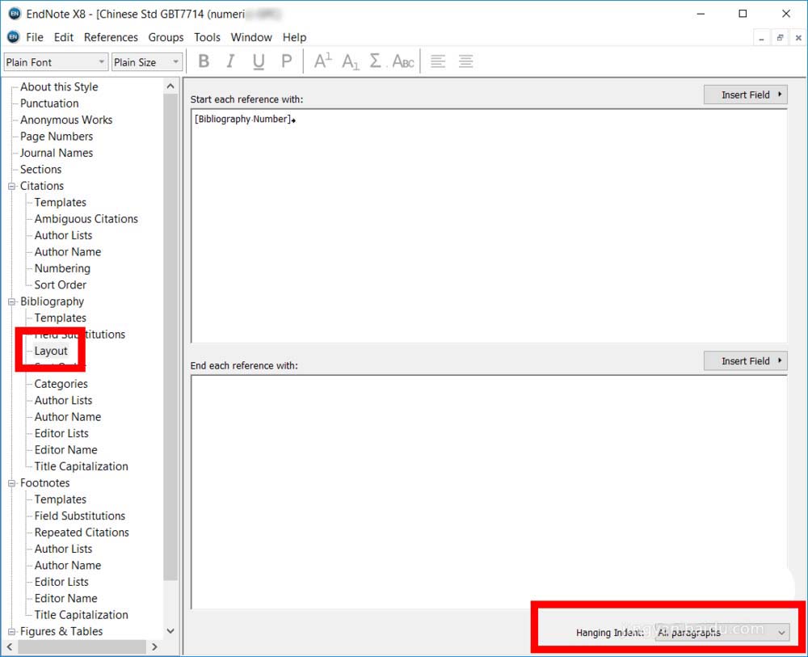Maximize the EndNote X8 window
The width and height of the screenshot is (808, 657).
click(743, 14)
